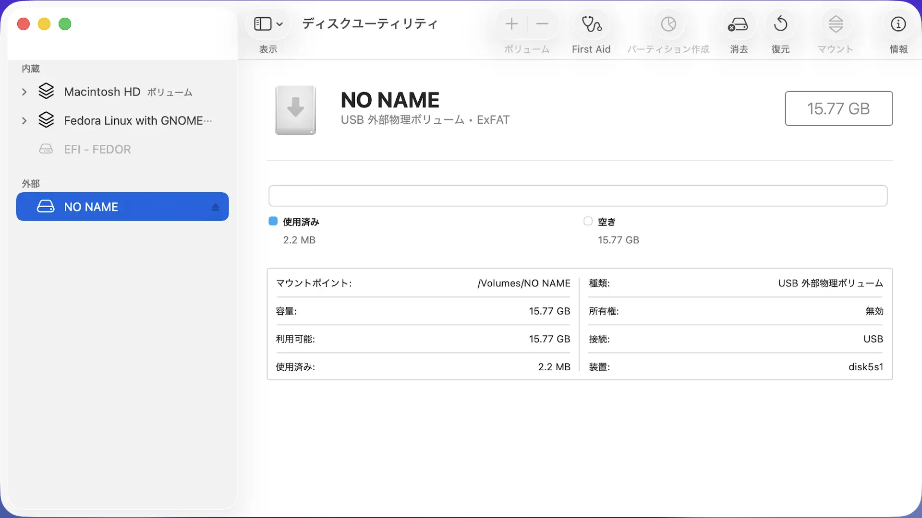Image resolution: width=922 pixels, height=518 pixels.
Task: Click the add volume plus icon
Action: [x=511, y=24]
